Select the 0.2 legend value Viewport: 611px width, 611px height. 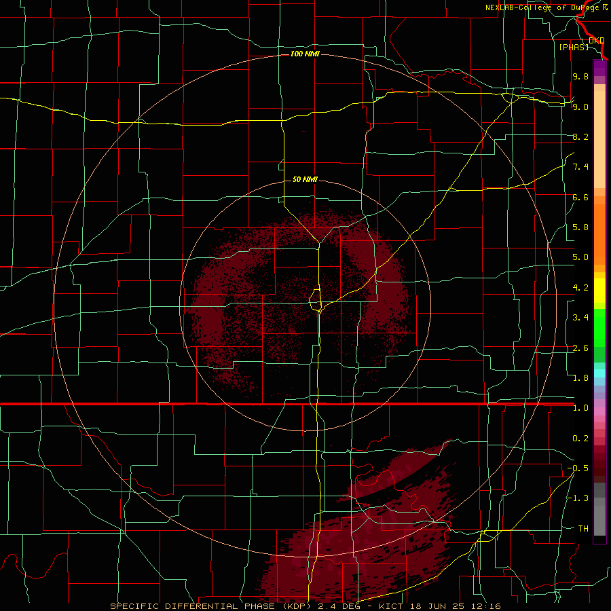(x=580, y=439)
